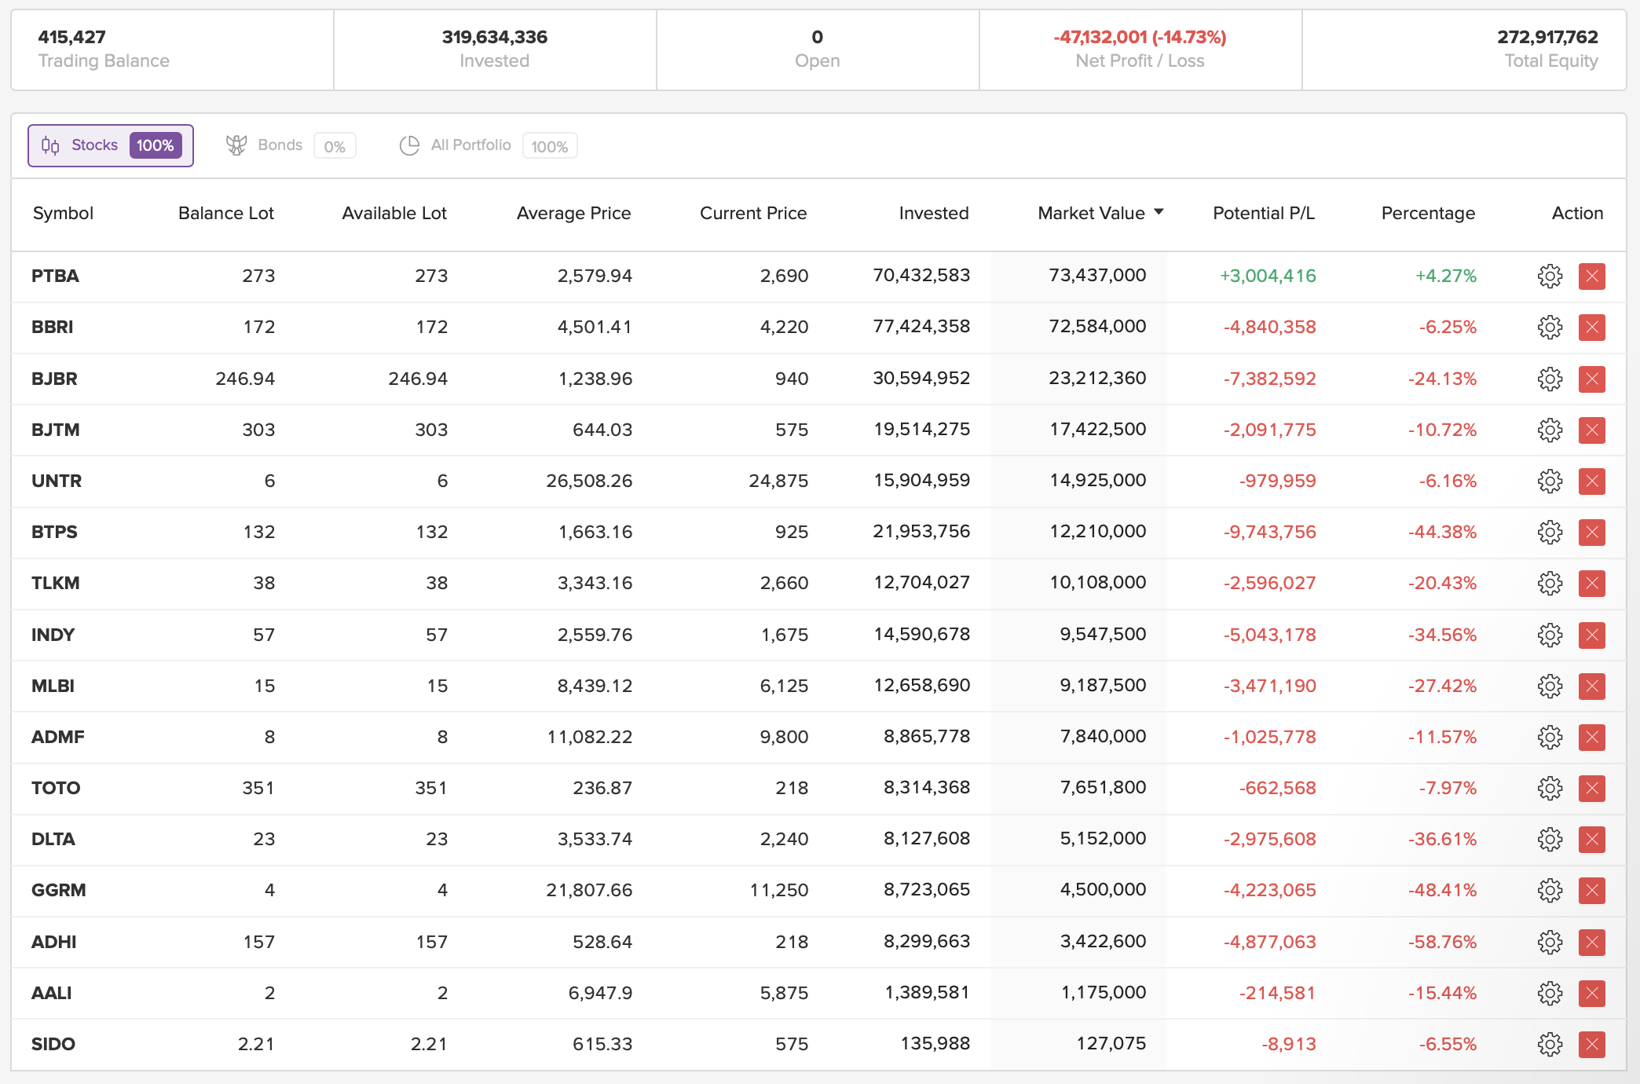This screenshot has width=1640, height=1084.
Task: Click red X button for BJBR
Action: pos(1592,379)
